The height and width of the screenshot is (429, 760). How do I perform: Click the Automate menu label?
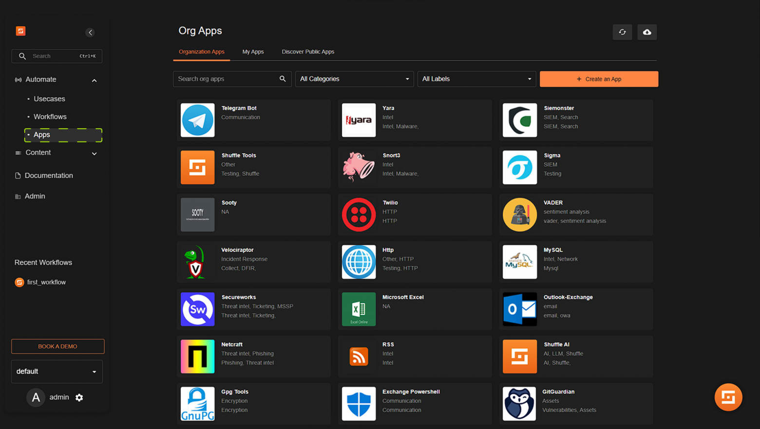(x=41, y=79)
